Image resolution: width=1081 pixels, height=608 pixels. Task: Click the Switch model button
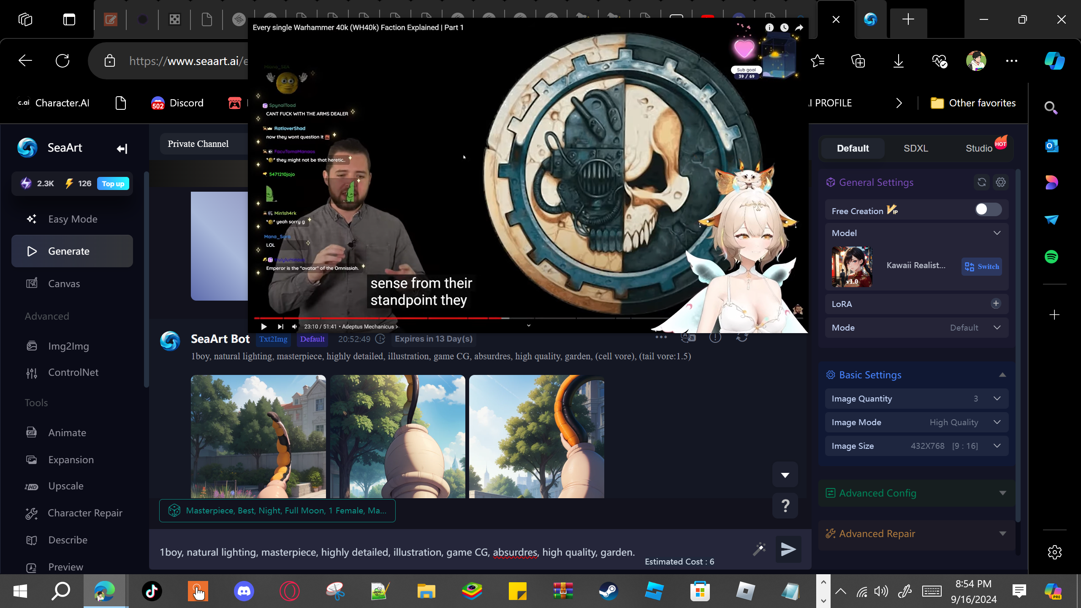[982, 266]
